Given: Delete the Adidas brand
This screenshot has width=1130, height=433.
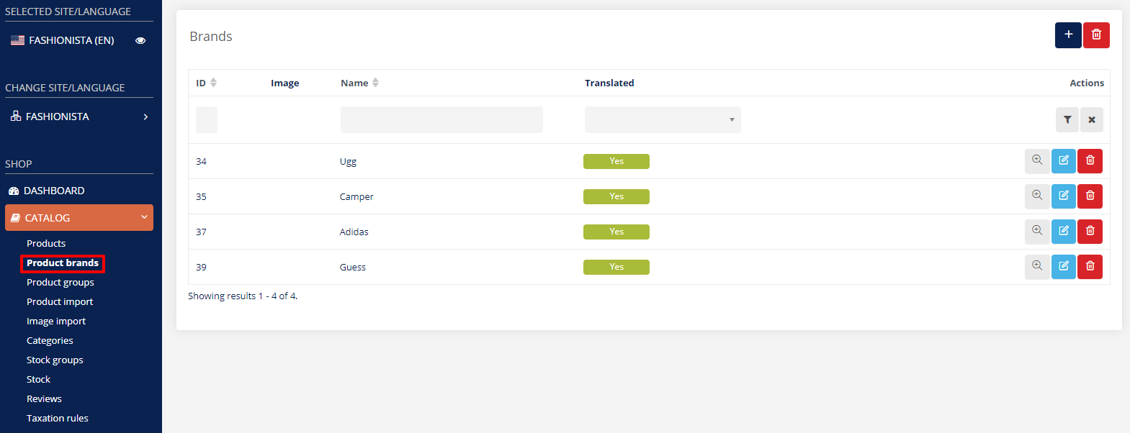Looking at the screenshot, I should 1090,232.
